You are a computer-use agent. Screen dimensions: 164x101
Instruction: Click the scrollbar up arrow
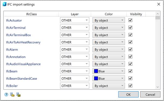coord(158,14)
